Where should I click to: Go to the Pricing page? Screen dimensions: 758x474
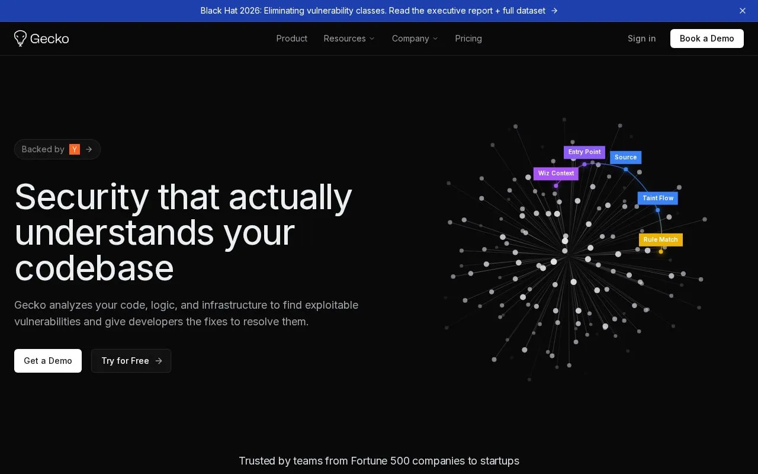(x=468, y=39)
